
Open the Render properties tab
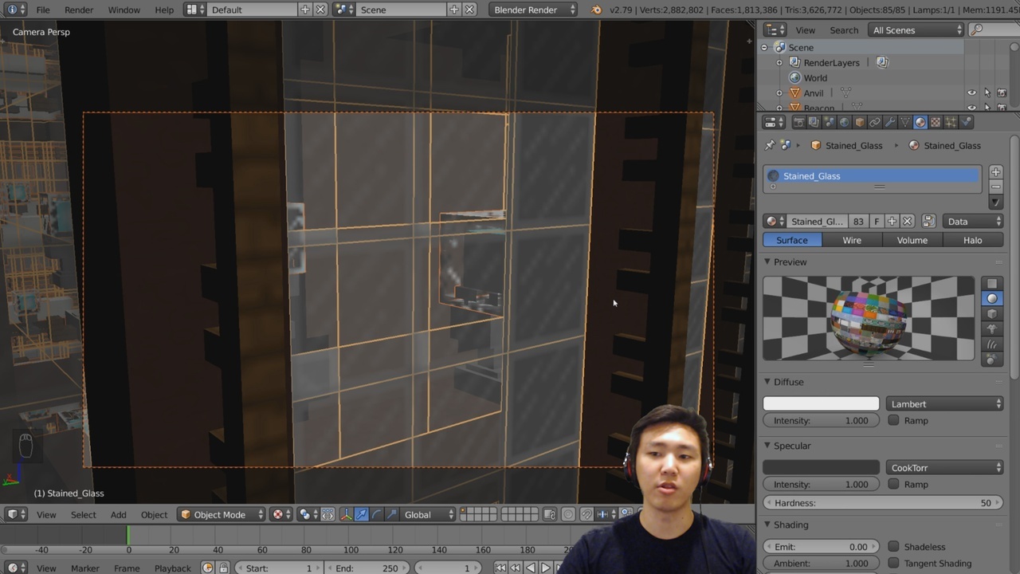(800, 121)
